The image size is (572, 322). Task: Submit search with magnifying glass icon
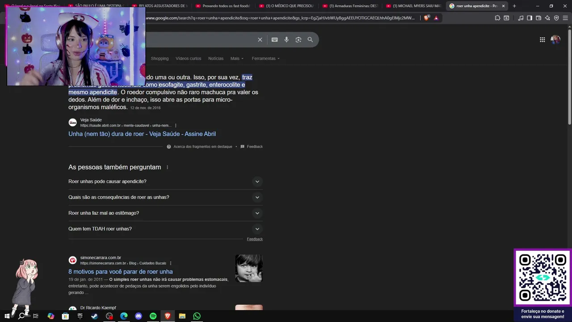click(310, 39)
